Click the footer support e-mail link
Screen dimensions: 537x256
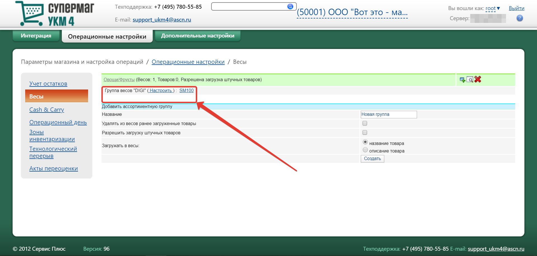pos(496,249)
